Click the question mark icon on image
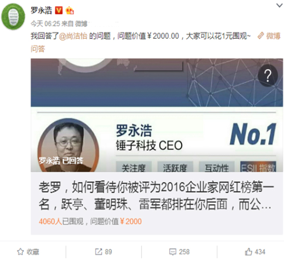This screenshot has width=284, height=266. (268, 75)
